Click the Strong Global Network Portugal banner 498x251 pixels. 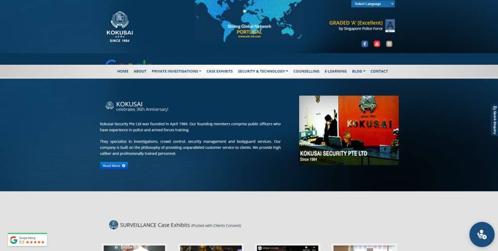coord(249,31)
